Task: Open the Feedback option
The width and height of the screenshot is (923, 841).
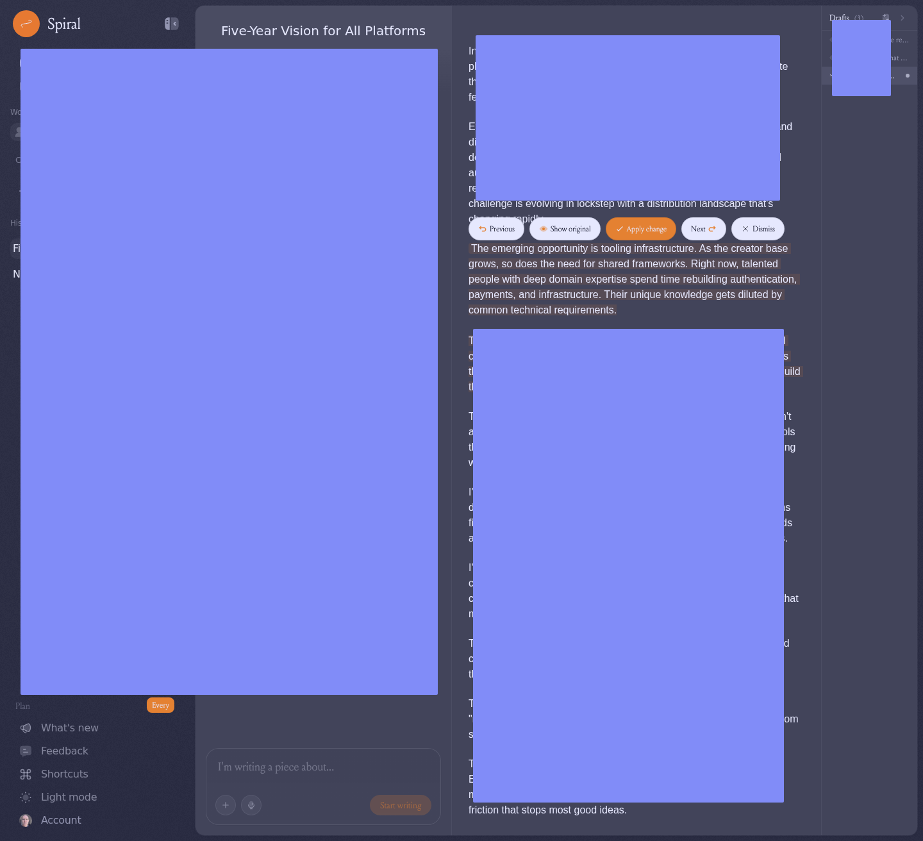Action: 64,751
